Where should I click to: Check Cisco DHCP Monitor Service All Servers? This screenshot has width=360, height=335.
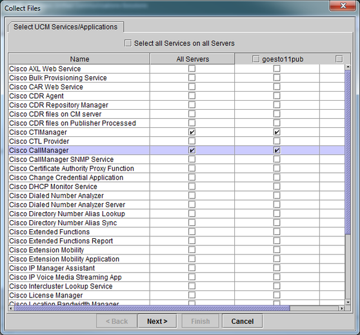pyautogui.click(x=192, y=187)
